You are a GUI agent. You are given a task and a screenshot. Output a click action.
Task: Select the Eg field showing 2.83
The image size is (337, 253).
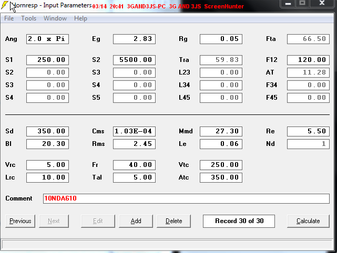click(135, 39)
